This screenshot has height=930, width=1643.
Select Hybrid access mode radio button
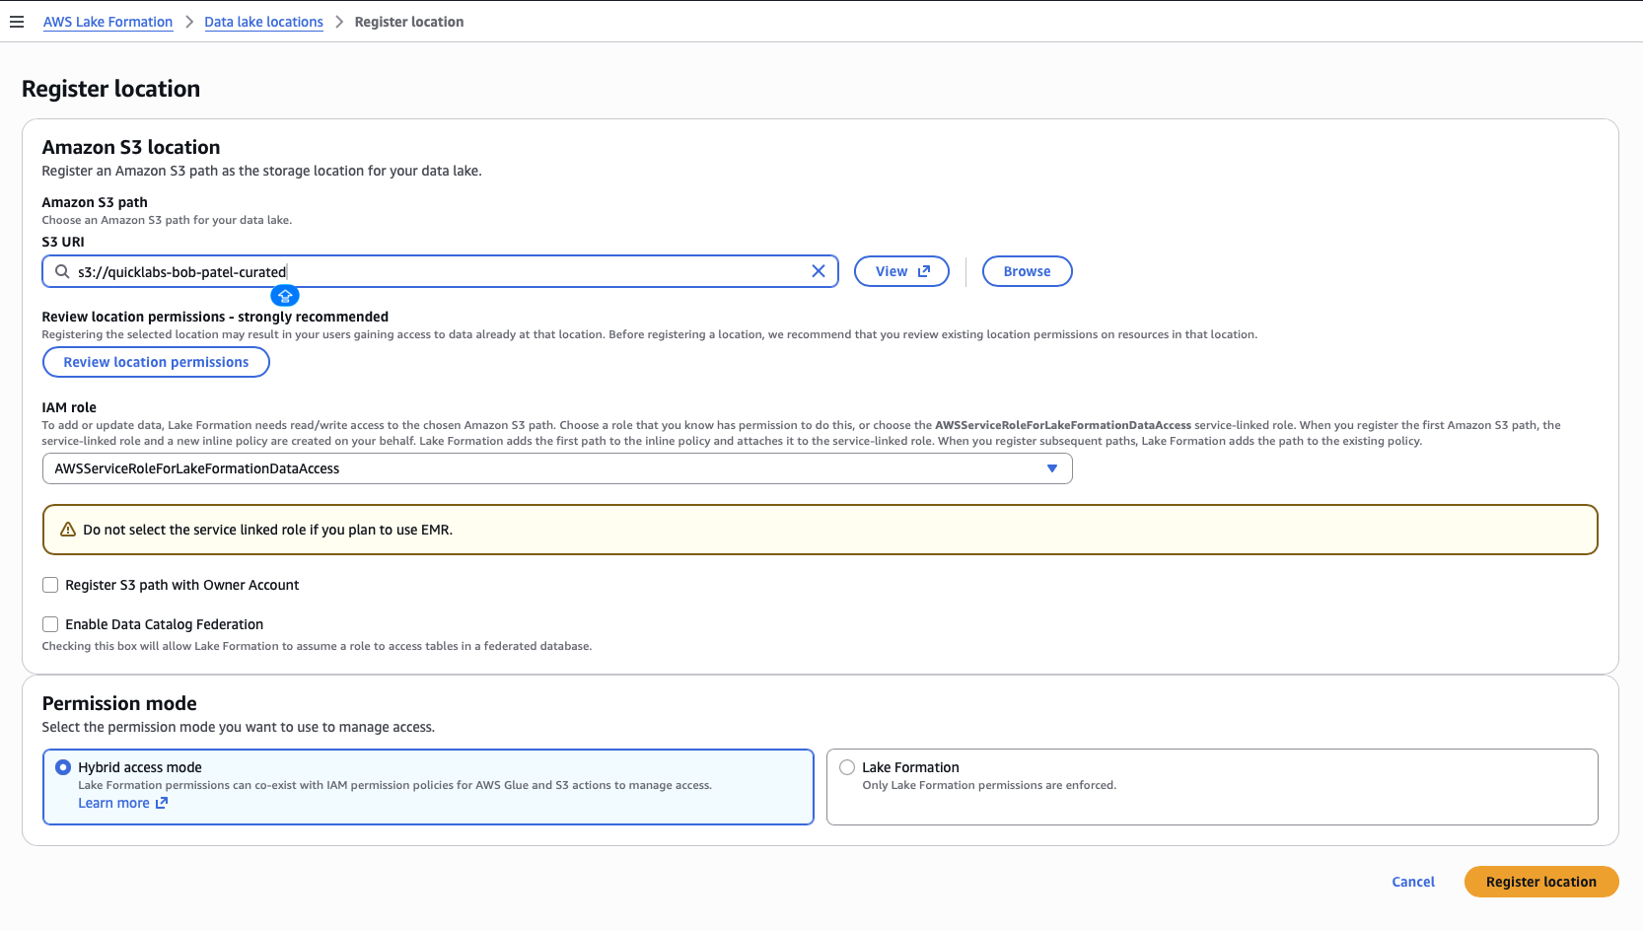[x=63, y=767]
